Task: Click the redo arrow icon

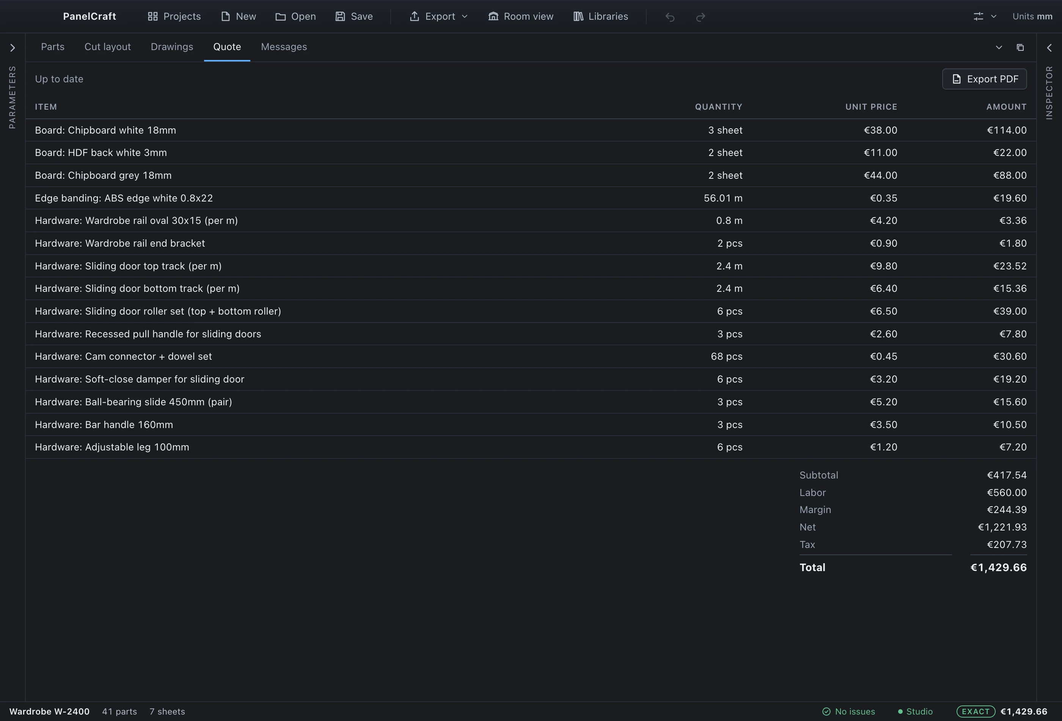Action: (700, 17)
